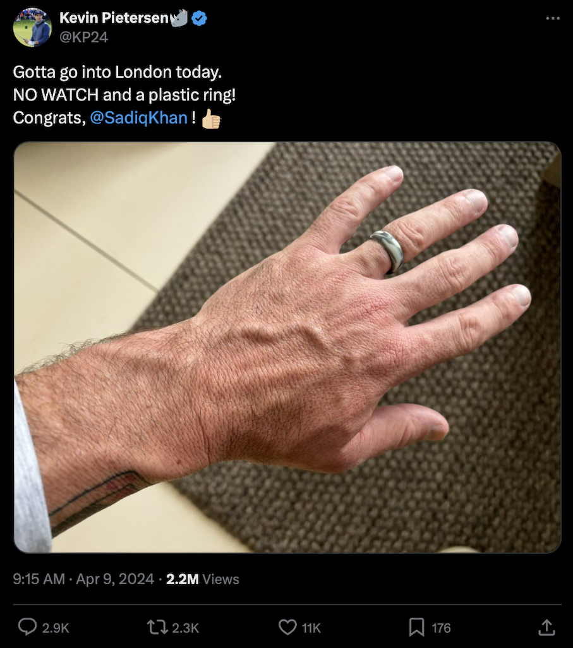Viewport: 573px width, 648px height.
Task: Click the share upload icon
Action: pos(546,627)
